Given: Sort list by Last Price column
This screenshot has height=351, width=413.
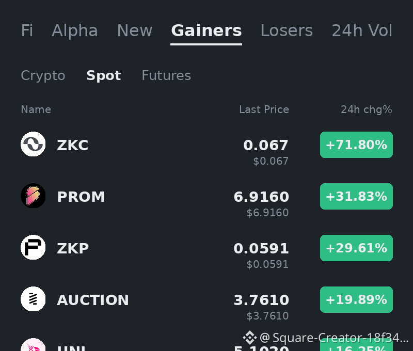Looking at the screenshot, I should pyautogui.click(x=264, y=109).
